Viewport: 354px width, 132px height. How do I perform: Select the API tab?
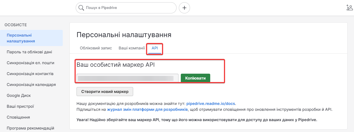[155, 48]
